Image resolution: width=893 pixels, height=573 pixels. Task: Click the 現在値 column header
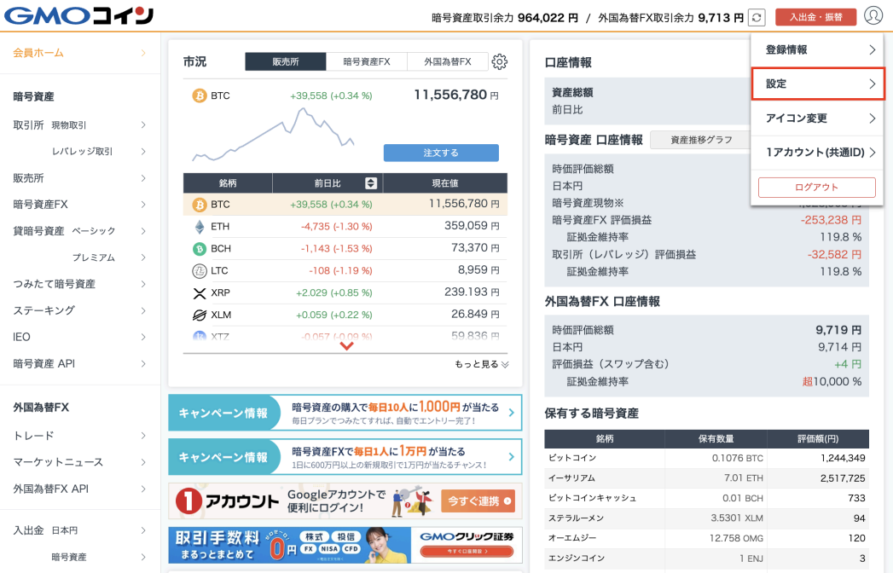tap(445, 182)
